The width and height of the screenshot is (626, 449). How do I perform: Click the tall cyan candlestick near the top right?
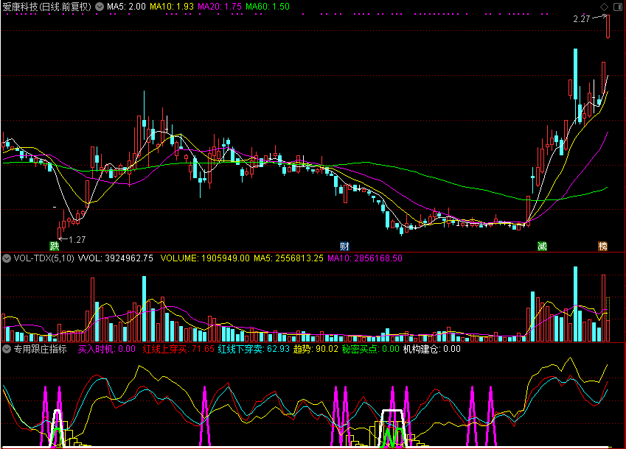click(x=575, y=74)
